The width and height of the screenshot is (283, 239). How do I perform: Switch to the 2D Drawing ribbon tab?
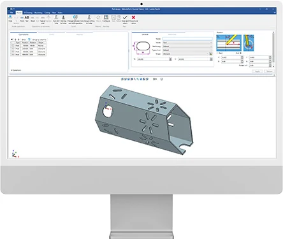[28, 13]
